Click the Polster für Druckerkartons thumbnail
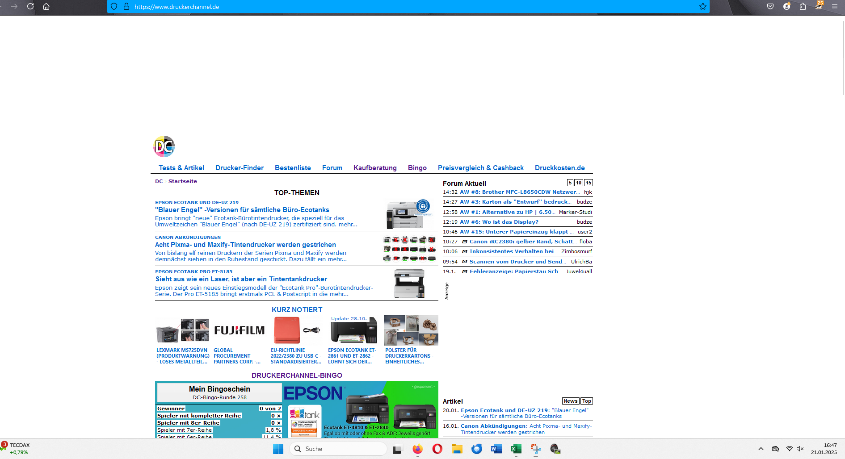 (411, 330)
